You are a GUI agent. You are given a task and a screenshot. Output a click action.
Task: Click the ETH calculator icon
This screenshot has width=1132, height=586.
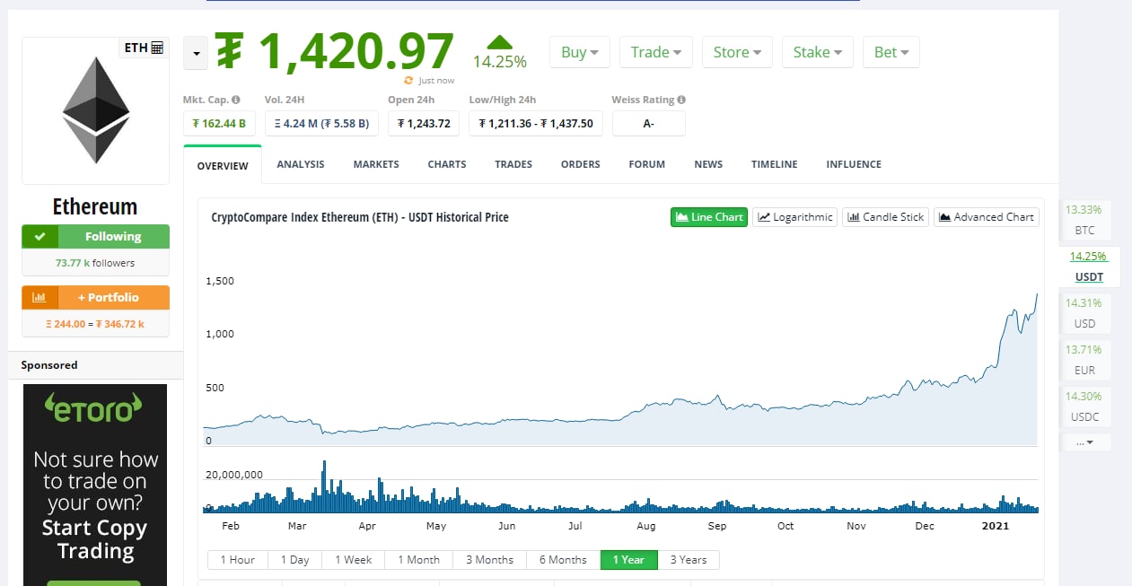tap(157, 48)
